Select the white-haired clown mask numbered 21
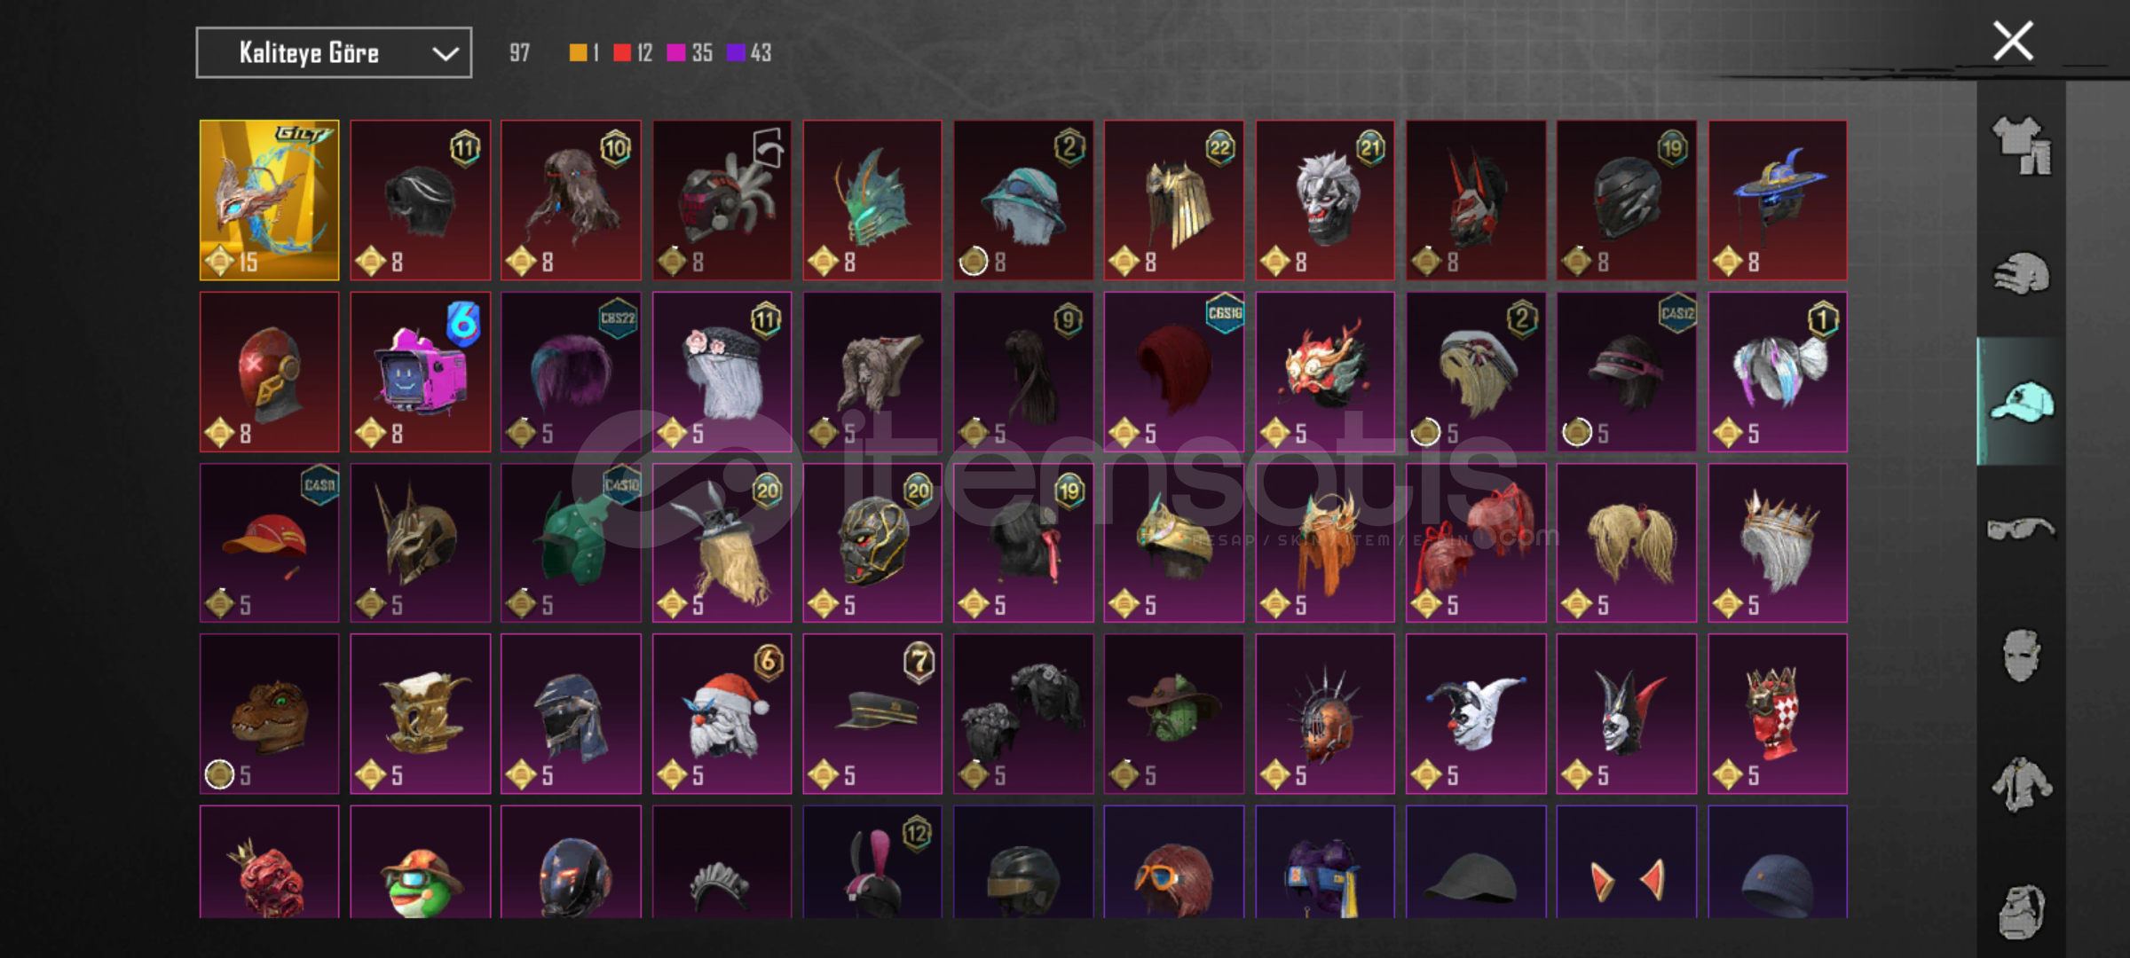 click(1325, 200)
